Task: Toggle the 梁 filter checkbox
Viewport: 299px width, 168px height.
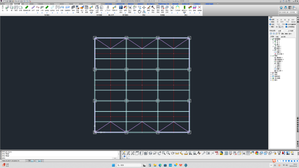Action: point(280,20)
